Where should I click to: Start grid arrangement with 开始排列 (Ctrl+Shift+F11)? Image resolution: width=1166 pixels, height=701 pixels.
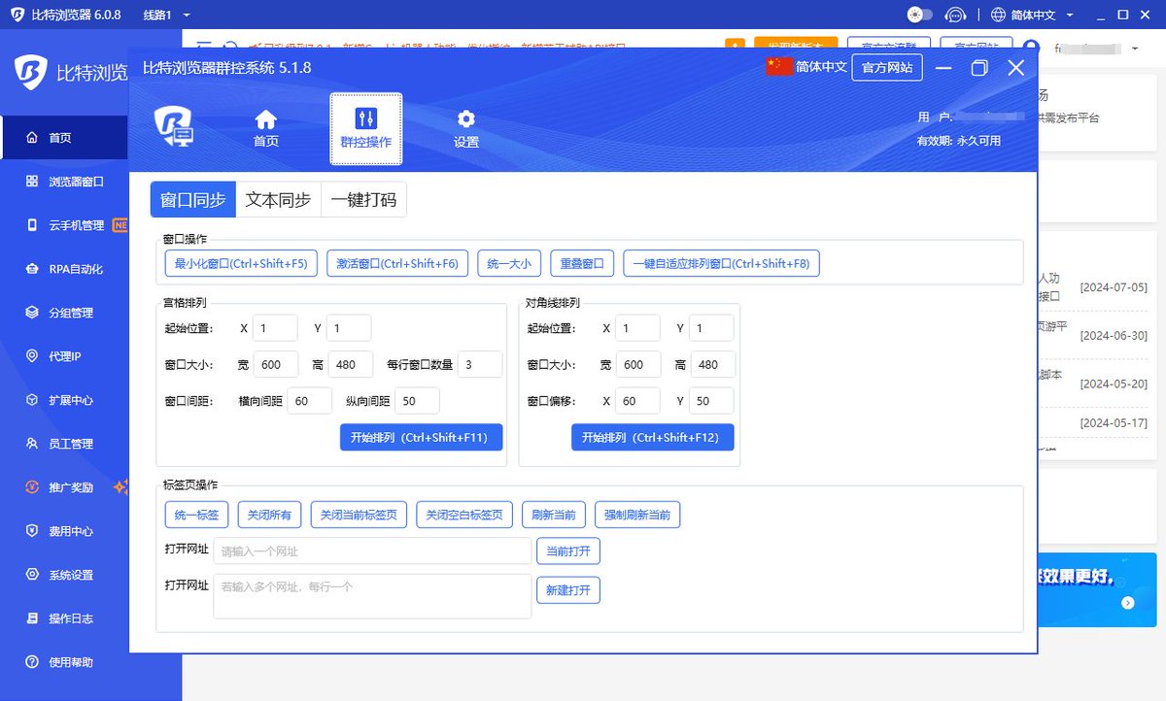tap(421, 438)
